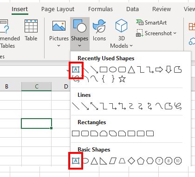The height and width of the screenshot is (177, 195).
Task: Switch to the Insert ribbon tab
Action: click(x=20, y=9)
